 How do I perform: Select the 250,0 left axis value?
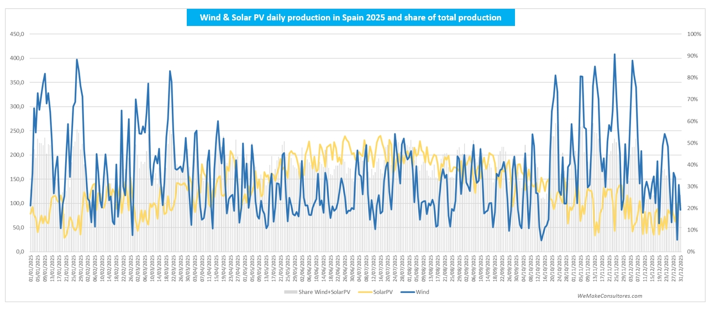click(x=18, y=131)
